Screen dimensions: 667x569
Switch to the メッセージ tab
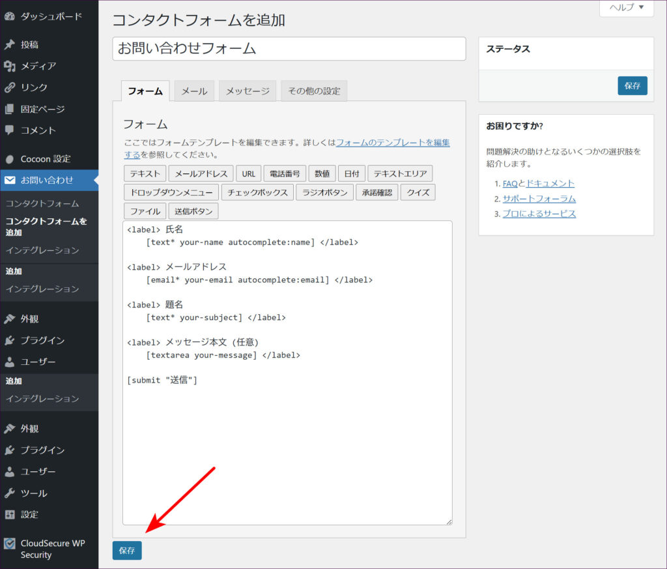pyautogui.click(x=248, y=91)
